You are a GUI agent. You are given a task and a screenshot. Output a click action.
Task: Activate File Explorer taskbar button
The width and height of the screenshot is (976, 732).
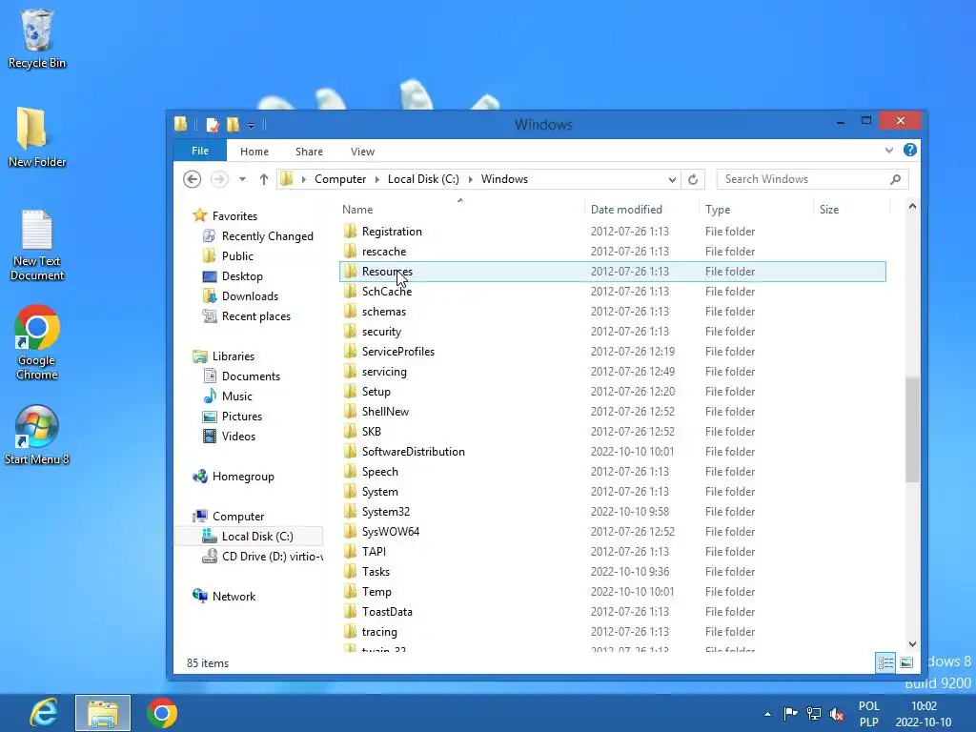click(103, 713)
